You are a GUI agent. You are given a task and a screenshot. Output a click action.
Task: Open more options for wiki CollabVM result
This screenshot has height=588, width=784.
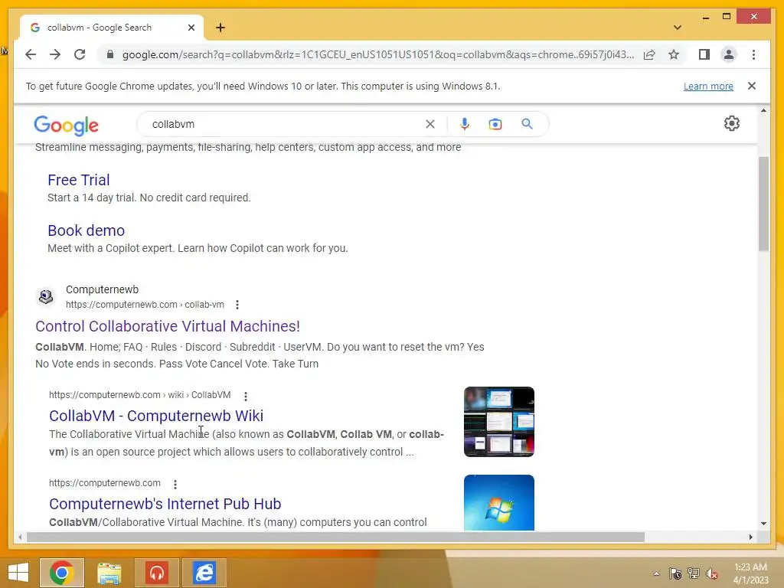[246, 396]
